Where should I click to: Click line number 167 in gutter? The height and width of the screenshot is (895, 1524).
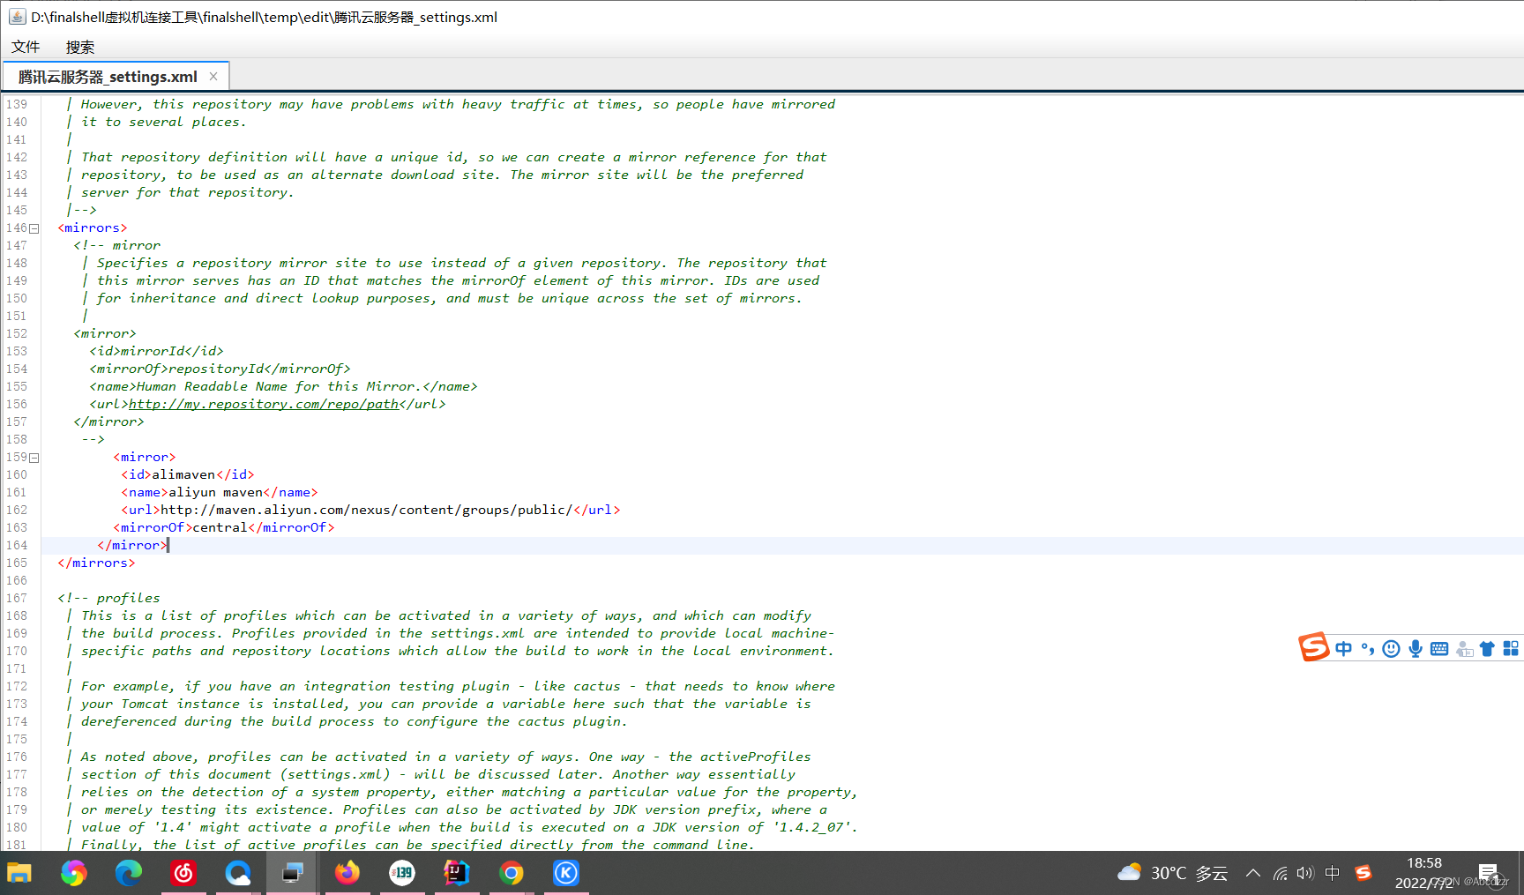(x=17, y=598)
